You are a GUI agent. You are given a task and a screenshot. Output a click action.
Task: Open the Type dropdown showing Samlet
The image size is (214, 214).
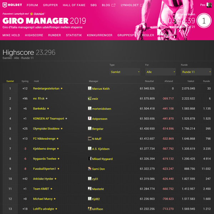tap(125, 72)
